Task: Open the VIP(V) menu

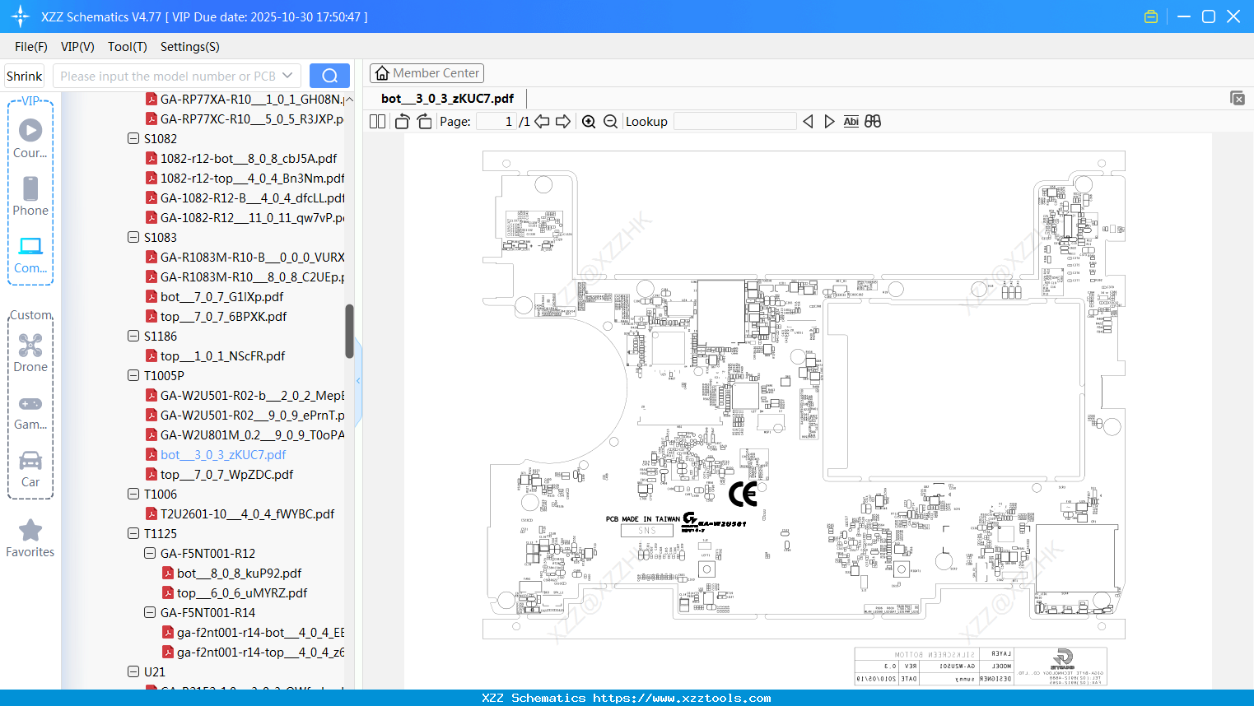Action: pyautogui.click(x=77, y=47)
